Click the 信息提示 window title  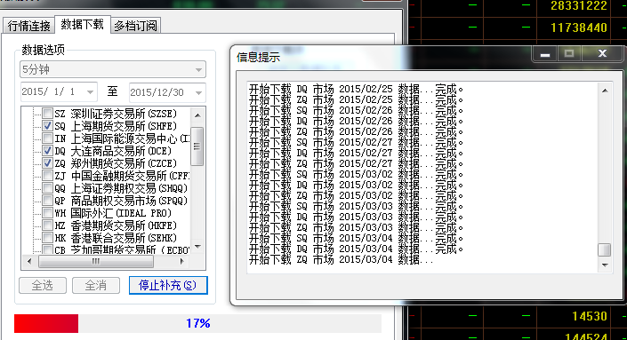pos(258,58)
